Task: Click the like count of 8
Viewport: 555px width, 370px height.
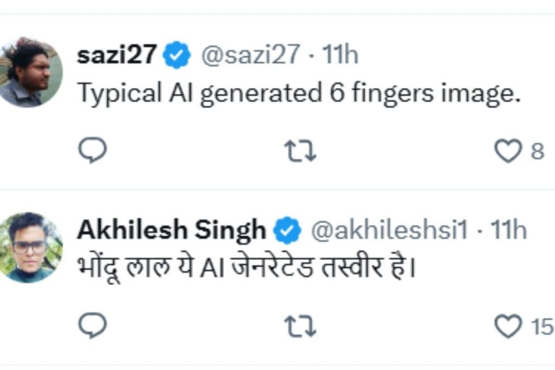Action: pyautogui.click(x=537, y=152)
